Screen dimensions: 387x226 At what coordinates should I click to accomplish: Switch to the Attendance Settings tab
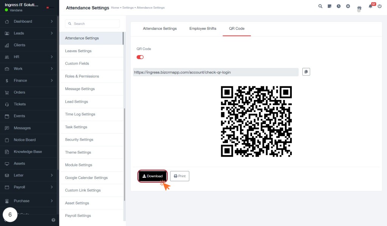(x=160, y=29)
